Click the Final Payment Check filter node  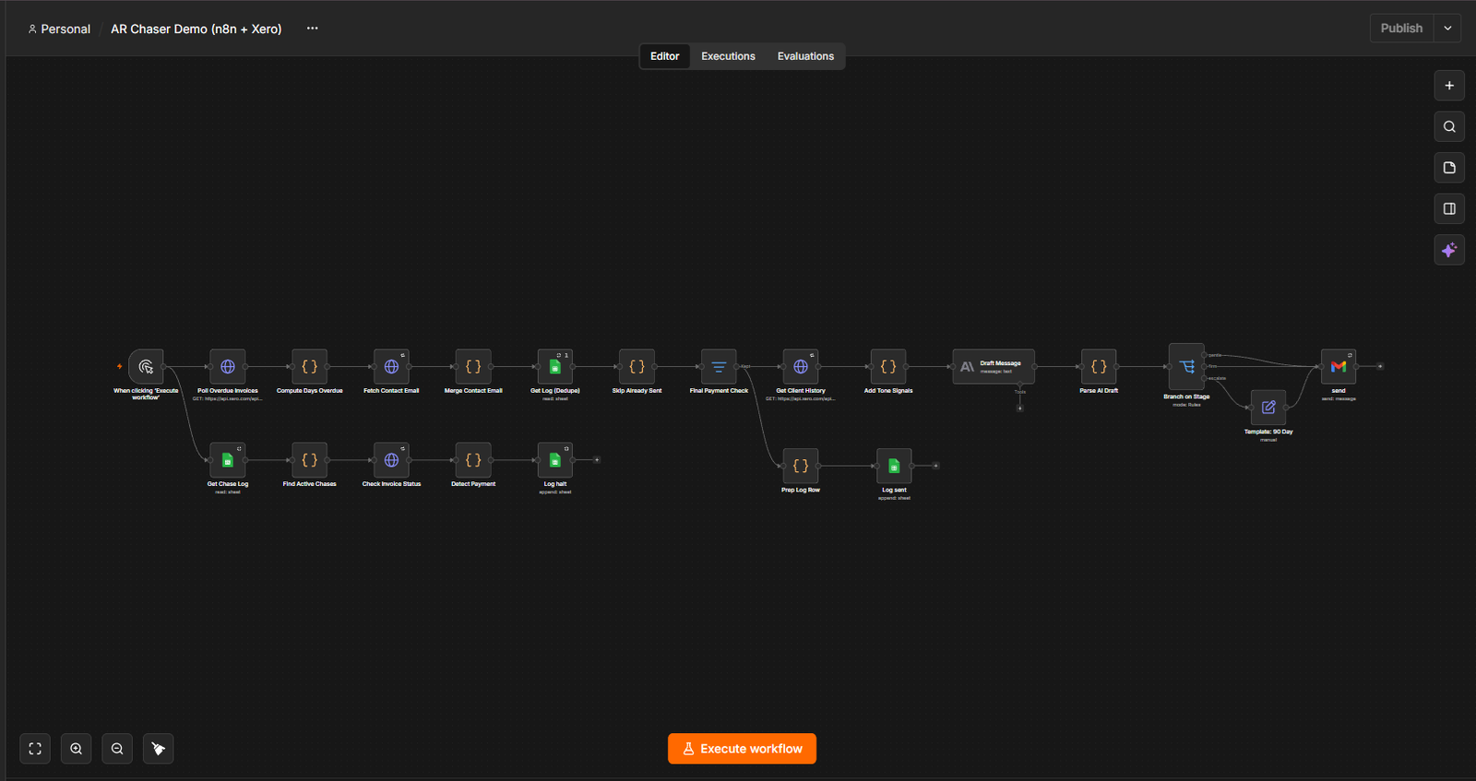719,367
